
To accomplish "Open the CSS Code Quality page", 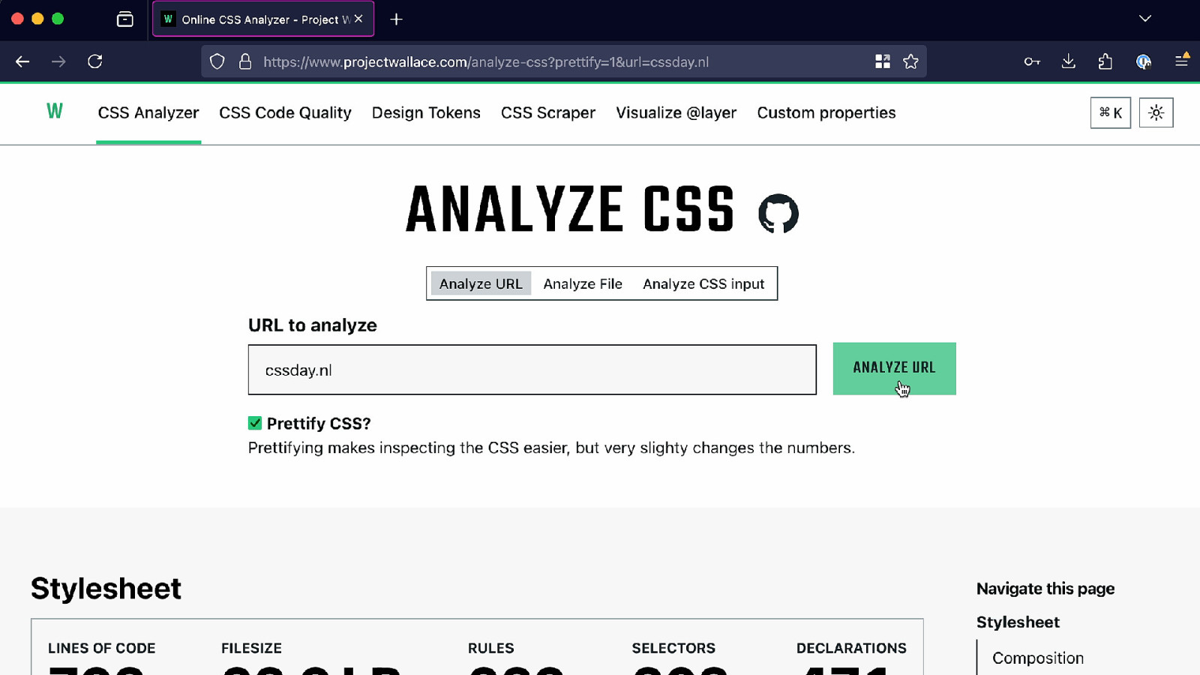I will tap(285, 112).
